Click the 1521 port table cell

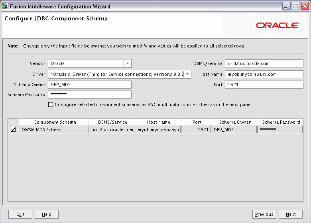click(x=196, y=130)
